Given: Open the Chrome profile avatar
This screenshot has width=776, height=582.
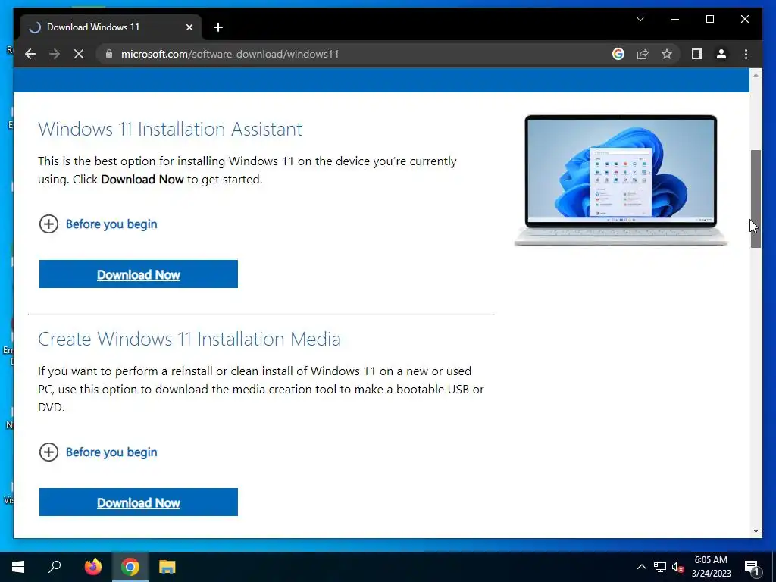Looking at the screenshot, I should (x=721, y=54).
